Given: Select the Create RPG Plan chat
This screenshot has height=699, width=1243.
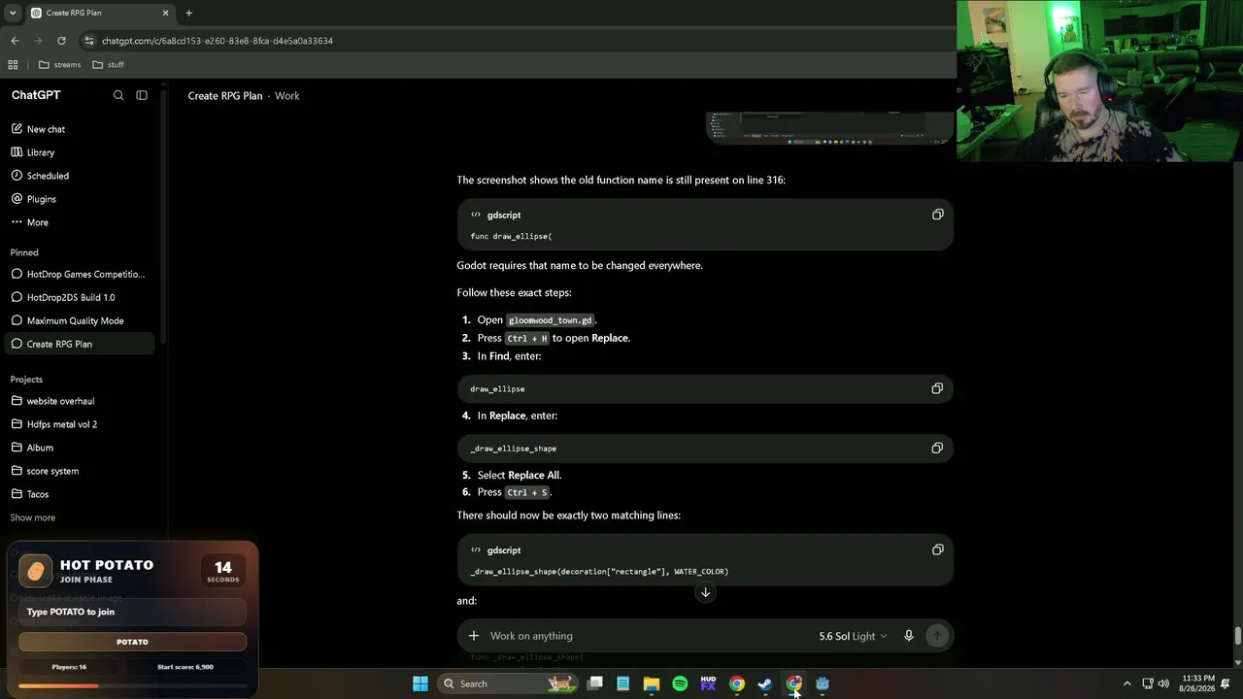Looking at the screenshot, I should pyautogui.click(x=78, y=344).
